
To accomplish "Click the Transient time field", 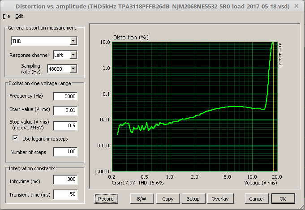I will (x=65, y=194).
